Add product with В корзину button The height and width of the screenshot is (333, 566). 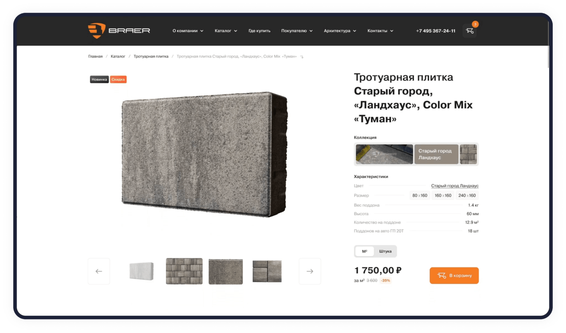454,276
